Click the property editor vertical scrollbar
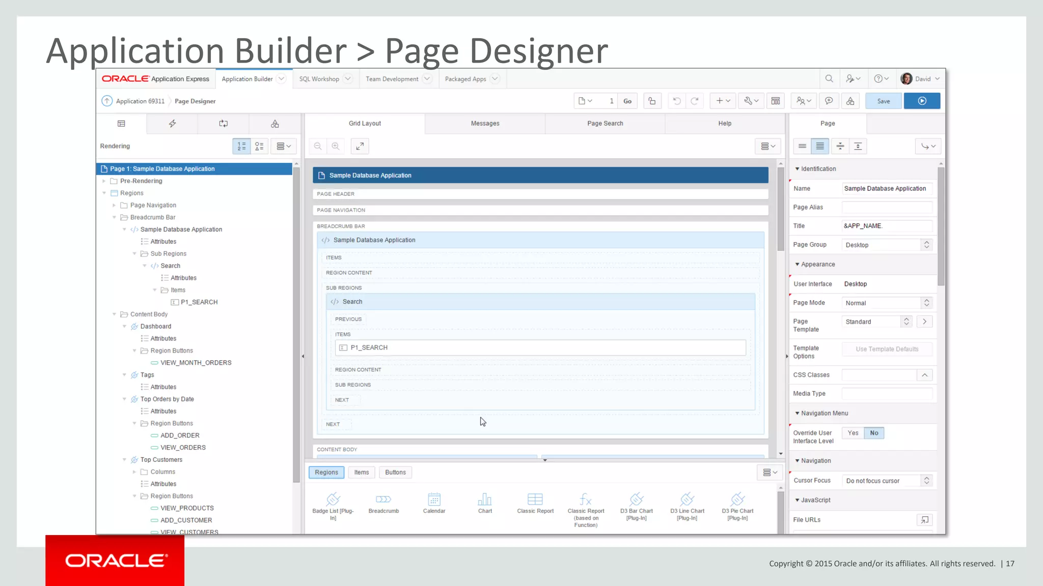1043x586 pixels. 941,226
